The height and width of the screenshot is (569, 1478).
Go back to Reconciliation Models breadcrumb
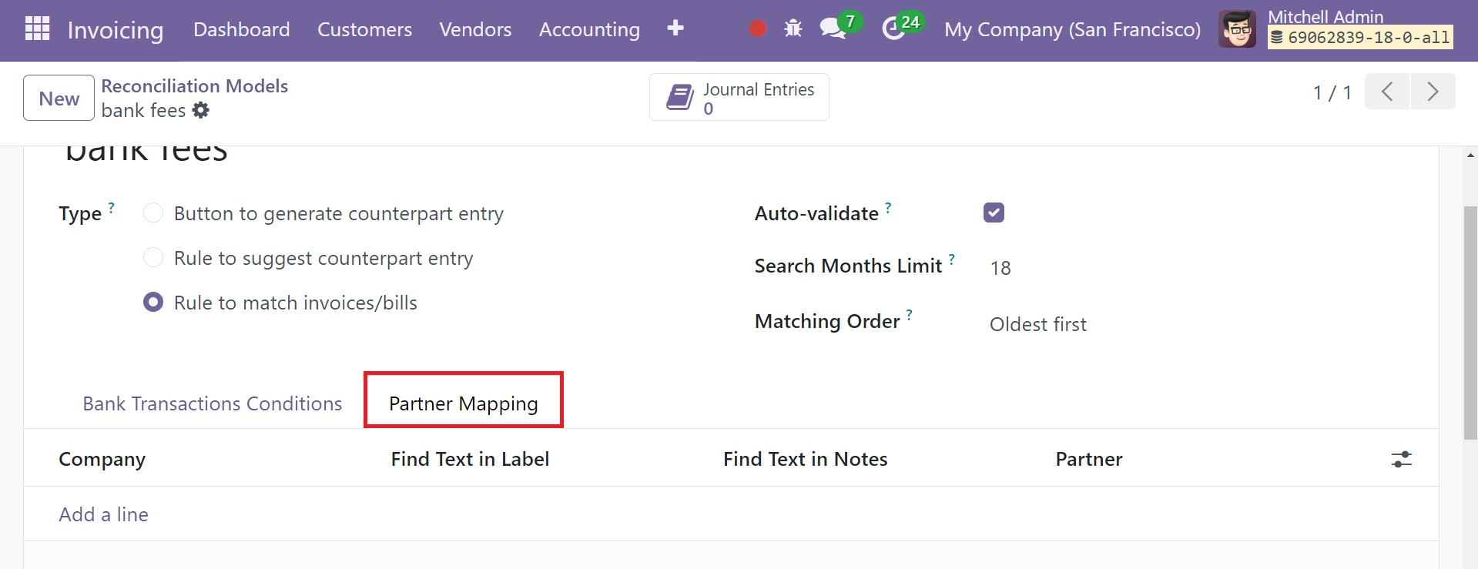coord(195,85)
